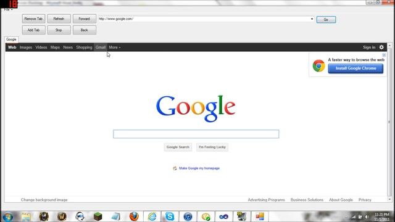Click the page scrollbar down arrow
Viewport: 395px width, 222px height.
click(x=389, y=199)
